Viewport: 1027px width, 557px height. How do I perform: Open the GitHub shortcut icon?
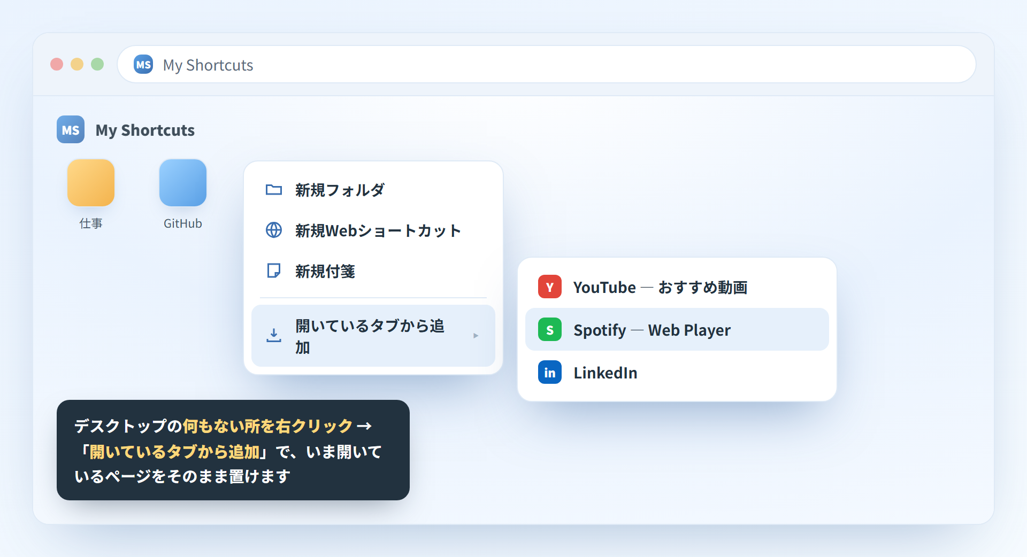coord(183,182)
